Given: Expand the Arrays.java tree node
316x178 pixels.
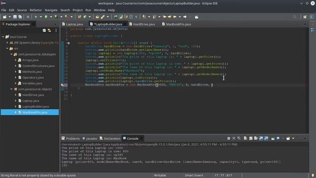Looking at the screenshot, I should tap(15, 60).
